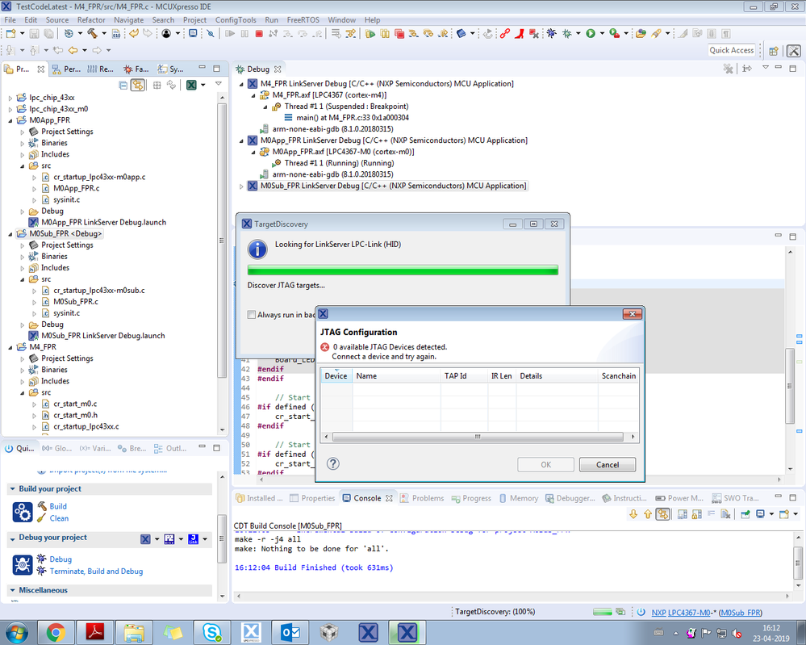Click the green TargetDiscovery progress bar

click(403, 270)
